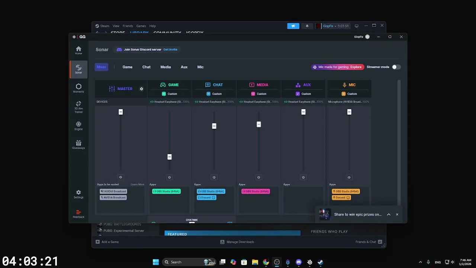Click the Steam announcements megaphone icon
The height and width of the screenshot is (268, 476).
point(293,26)
